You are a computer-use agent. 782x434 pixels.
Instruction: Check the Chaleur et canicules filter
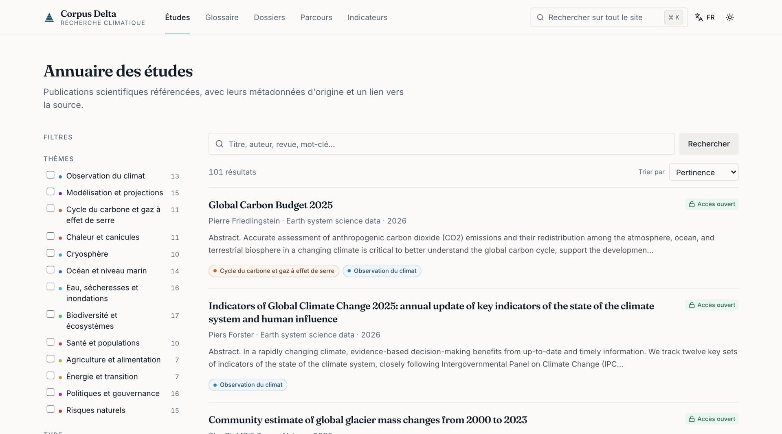pyautogui.click(x=51, y=236)
